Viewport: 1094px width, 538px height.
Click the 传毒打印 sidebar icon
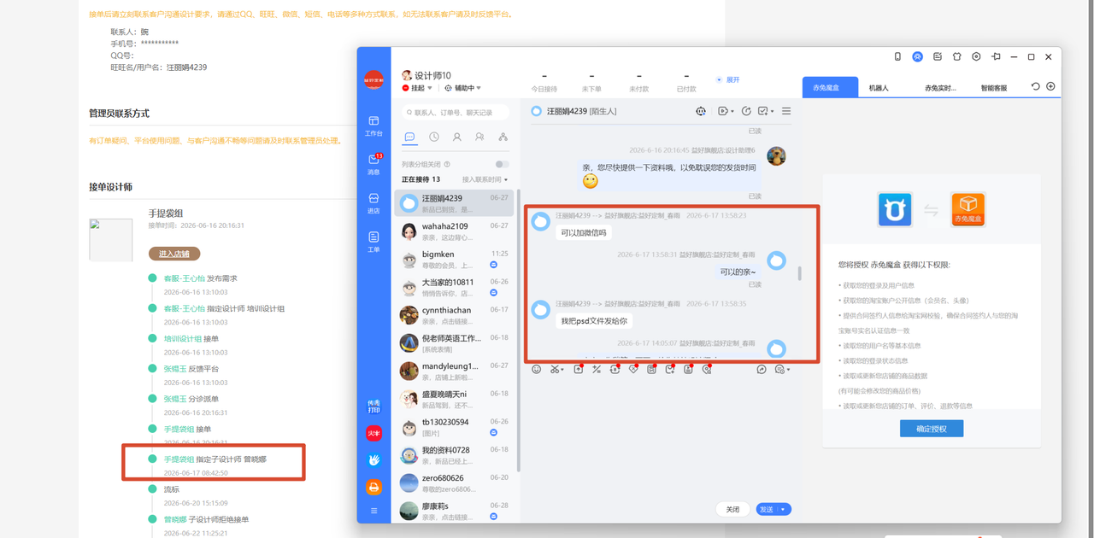[x=373, y=406]
